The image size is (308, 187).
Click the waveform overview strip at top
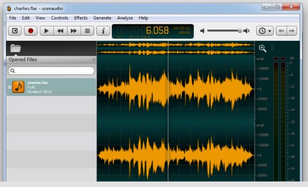[176, 49]
